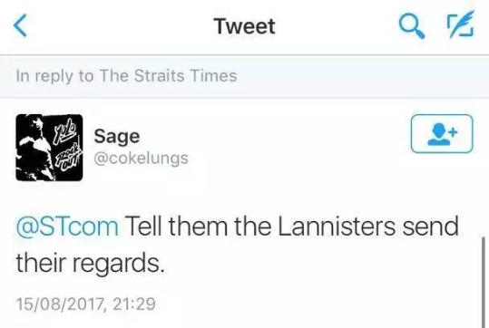
Task: Compose a new tweet with quill icon
Action: click(x=461, y=24)
